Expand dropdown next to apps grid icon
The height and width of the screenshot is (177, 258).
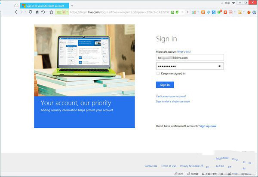198,12
